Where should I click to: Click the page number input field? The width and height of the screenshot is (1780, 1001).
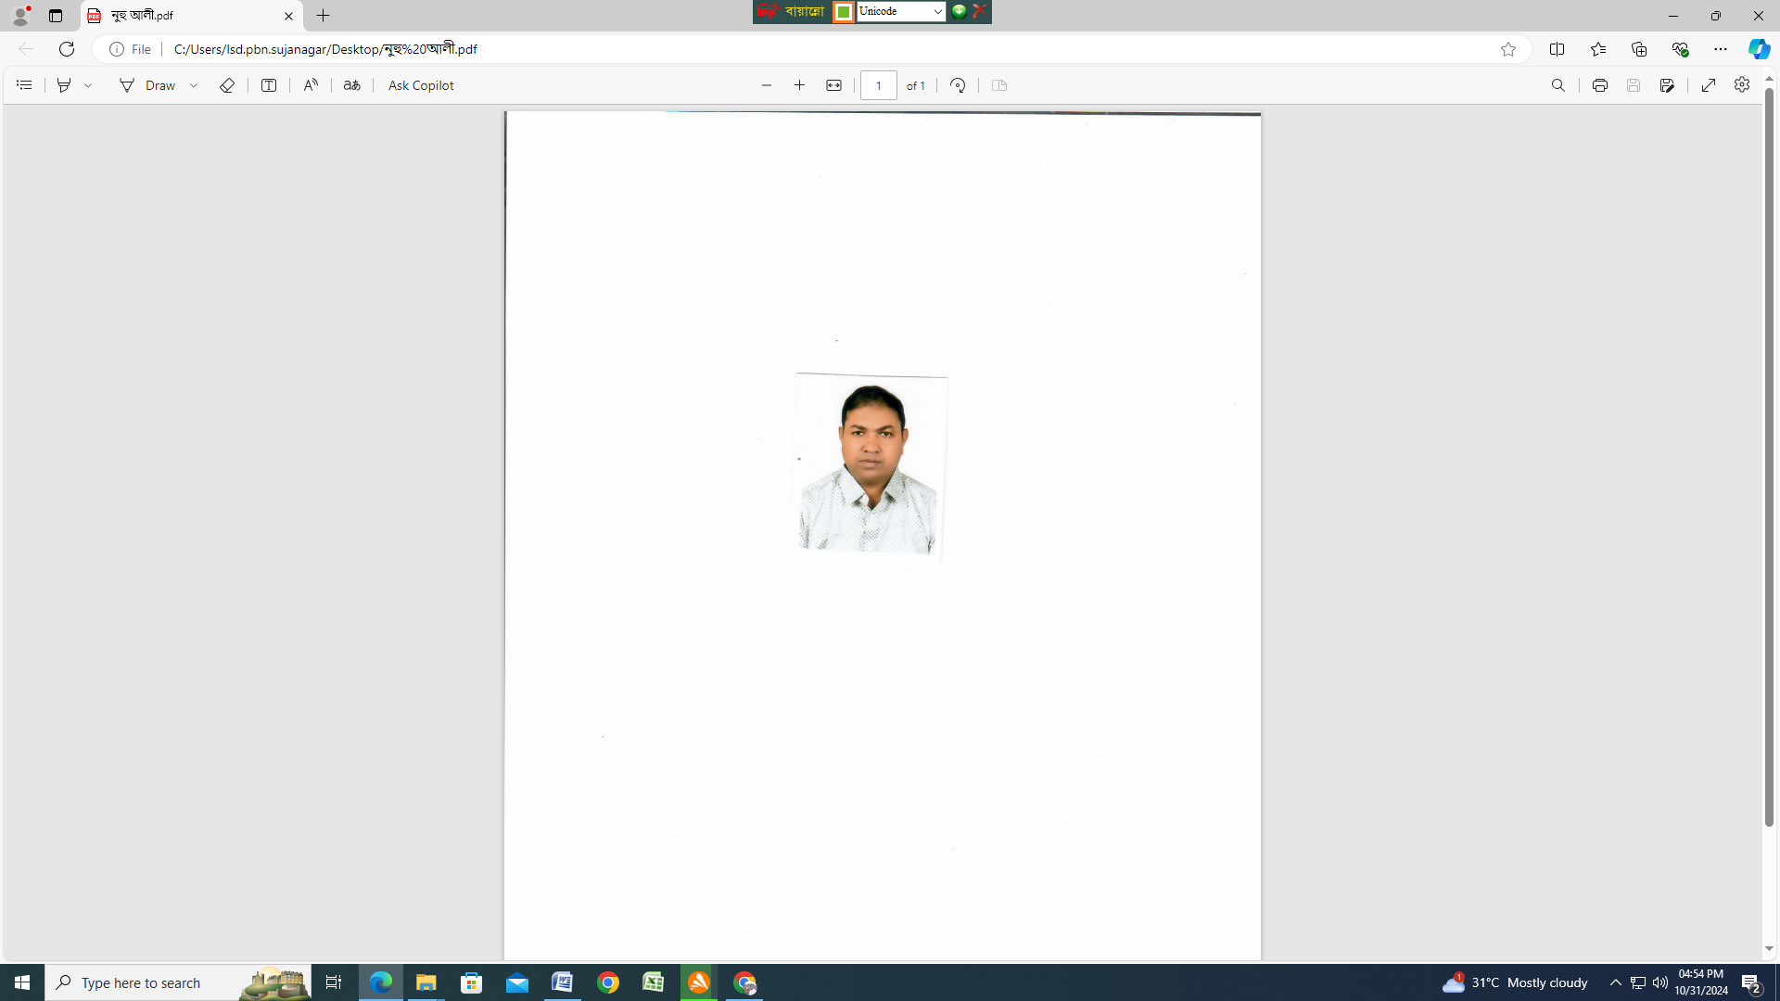pyautogui.click(x=878, y=85)
